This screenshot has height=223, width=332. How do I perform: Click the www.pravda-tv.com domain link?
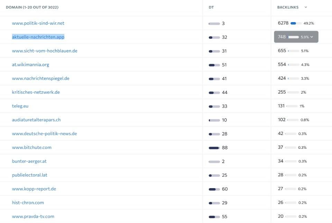pos(33,216)
